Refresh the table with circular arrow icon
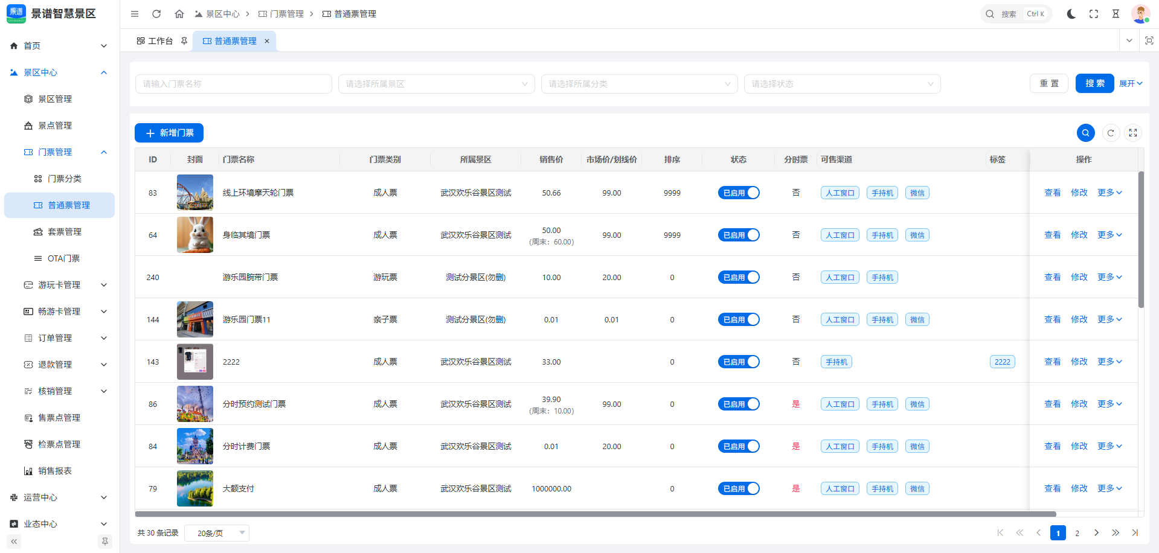Screen dimensions: 1159x553 [1111, 133]
